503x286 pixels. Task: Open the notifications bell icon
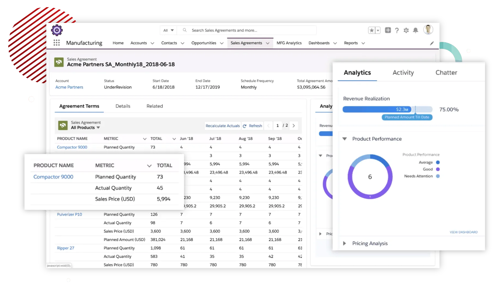pyautogui.click(x=415, y=30)
